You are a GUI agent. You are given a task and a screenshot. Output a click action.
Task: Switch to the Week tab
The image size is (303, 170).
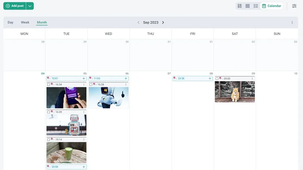click(25, 23)
